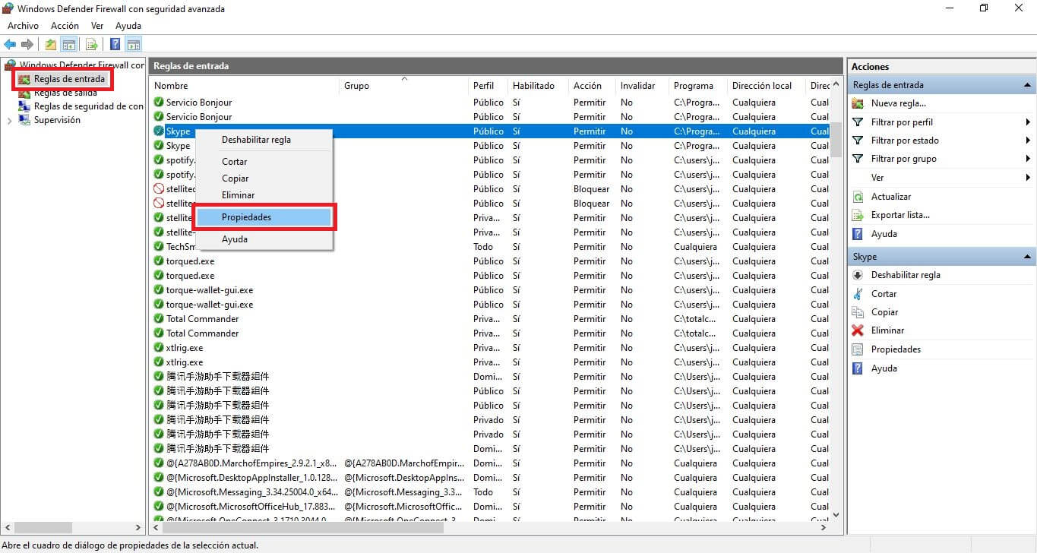
Task: Sort by the Invalidar column header
Action: click(642, 86)
